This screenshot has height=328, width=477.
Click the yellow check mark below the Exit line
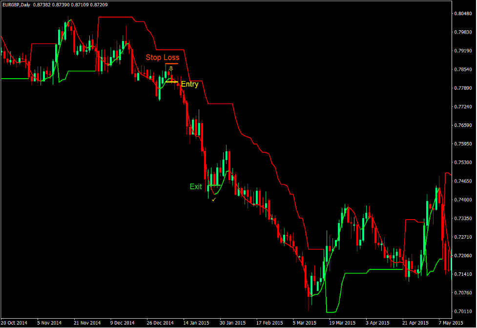(x=213, y=200)
